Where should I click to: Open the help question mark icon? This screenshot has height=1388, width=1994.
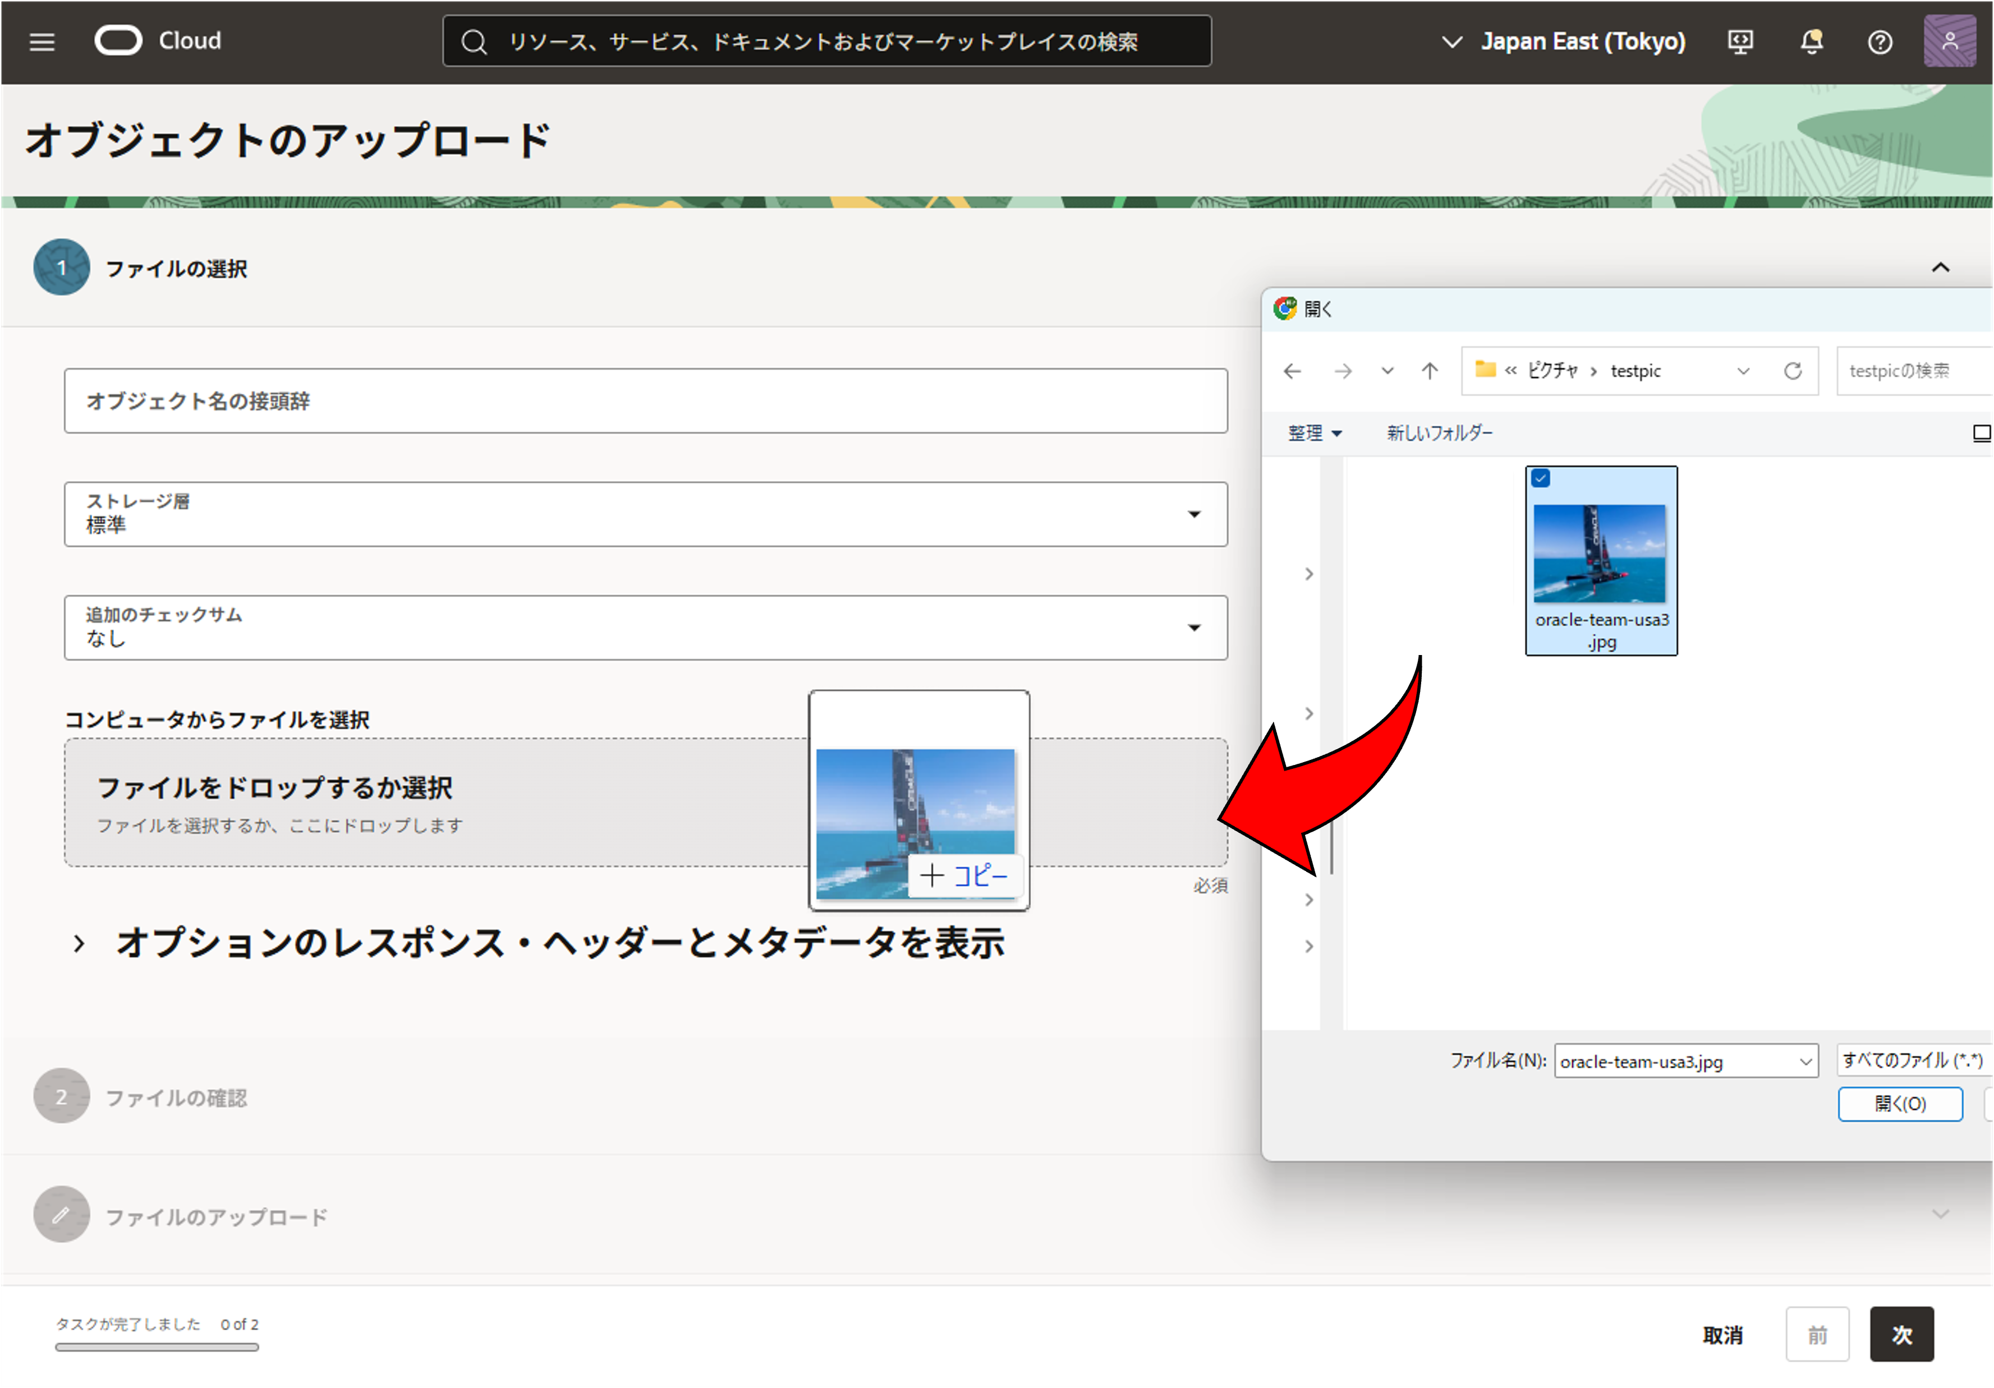(1880, 41)
